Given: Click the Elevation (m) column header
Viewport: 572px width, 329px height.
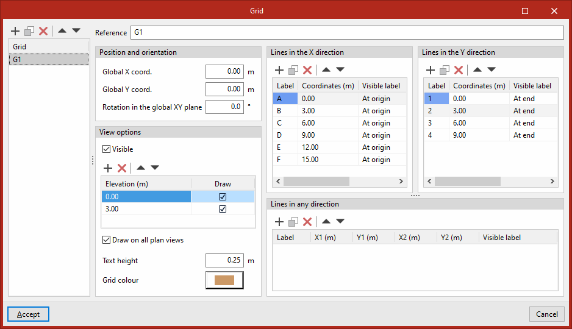Looking at the screenshot, I should pyautogui.click(x=146, y=184).
